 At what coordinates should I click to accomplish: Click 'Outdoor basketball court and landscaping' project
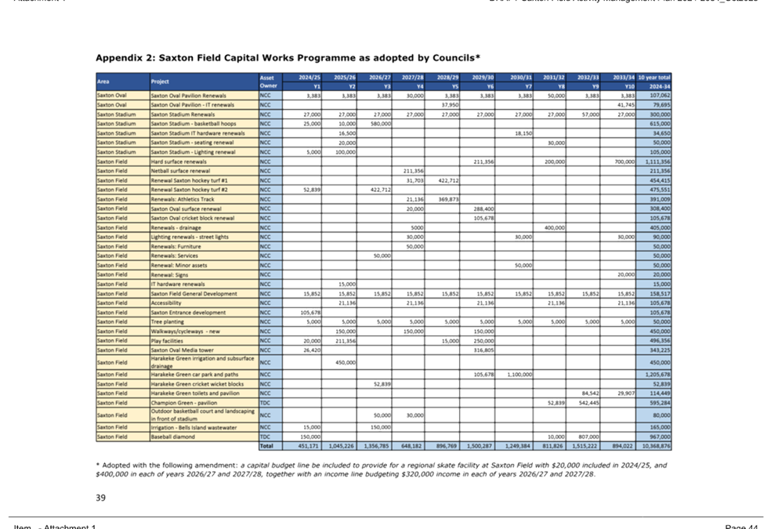pyautogui.click(x=204, y=415)
